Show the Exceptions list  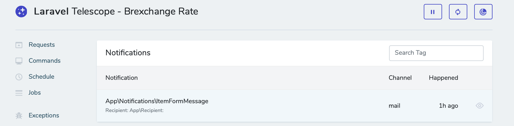[x=44, y=115]
